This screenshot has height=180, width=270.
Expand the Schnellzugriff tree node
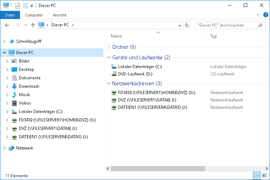[4, 41]
